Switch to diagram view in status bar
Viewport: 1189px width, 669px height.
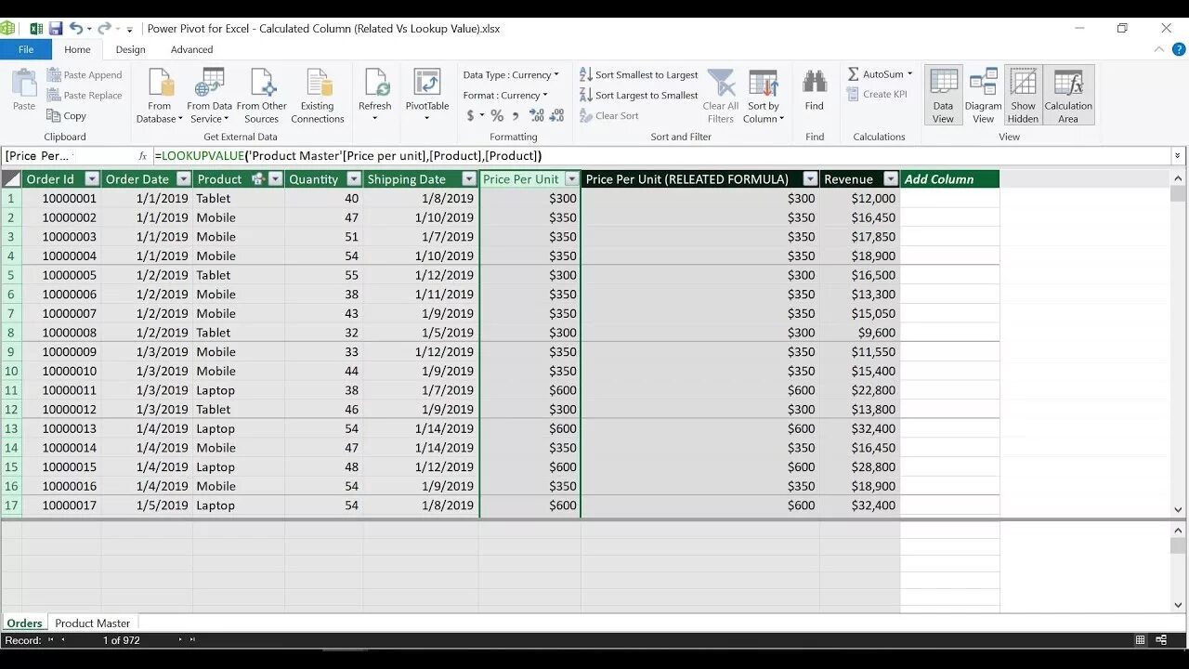click(x=1161, y=640)
